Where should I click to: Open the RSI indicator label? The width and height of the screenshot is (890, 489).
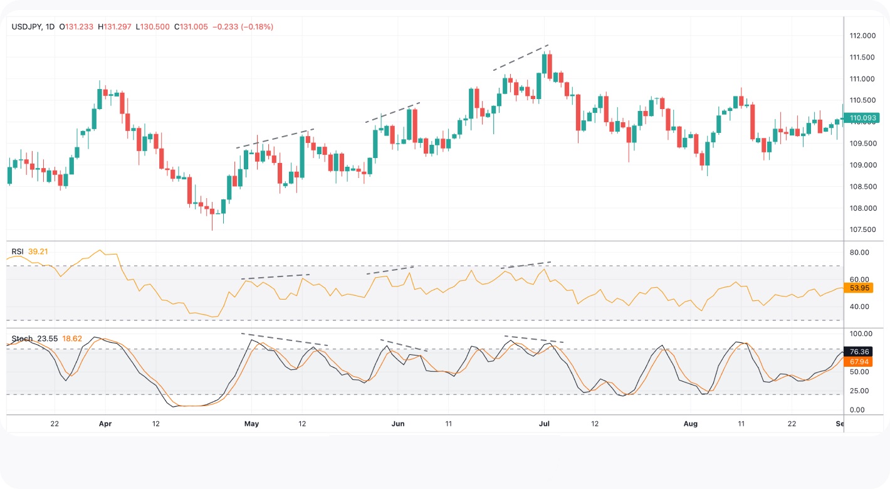[18, 251]
